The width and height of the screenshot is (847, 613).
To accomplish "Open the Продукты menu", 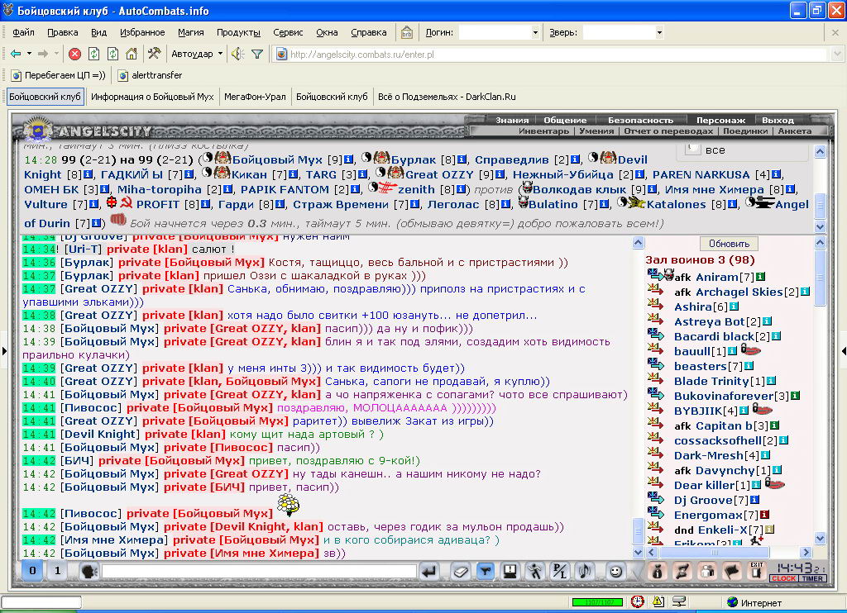I will click(238, 32).
